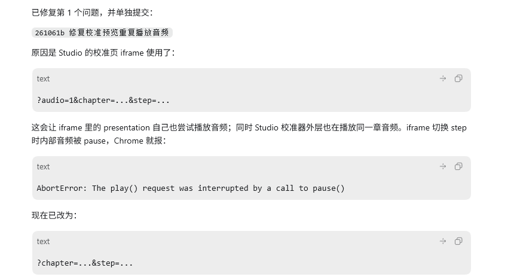Toggle word wrap on the last code block

pos(442,242)
